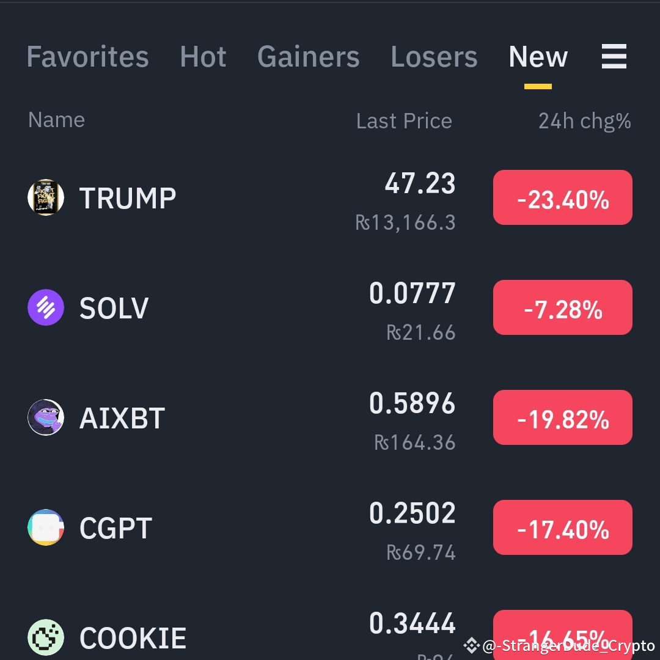Switch to the Favorites tab
Viewport: 660px width, 660px height.
pos(87,56)
